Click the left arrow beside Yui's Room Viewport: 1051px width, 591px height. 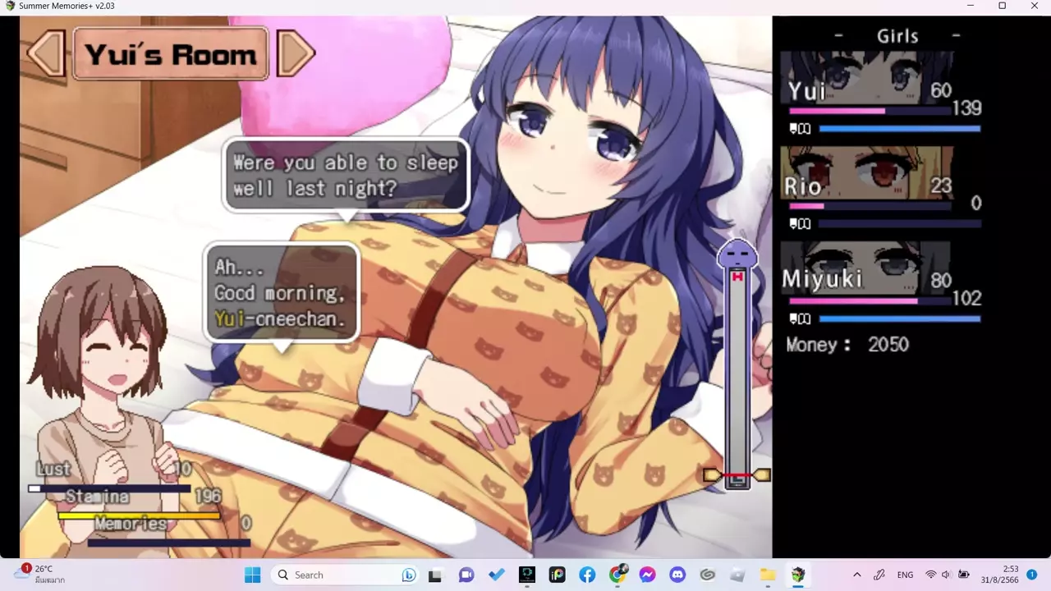[46, 54]
